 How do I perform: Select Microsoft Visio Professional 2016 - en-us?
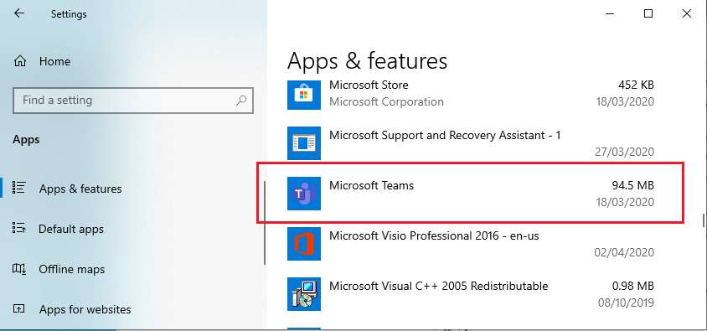pos(434,235)
